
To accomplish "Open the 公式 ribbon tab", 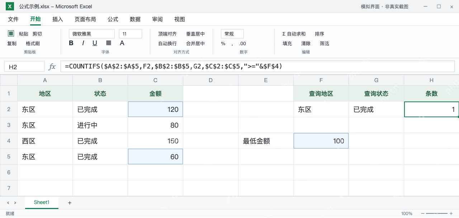I will tap(113, 19).
